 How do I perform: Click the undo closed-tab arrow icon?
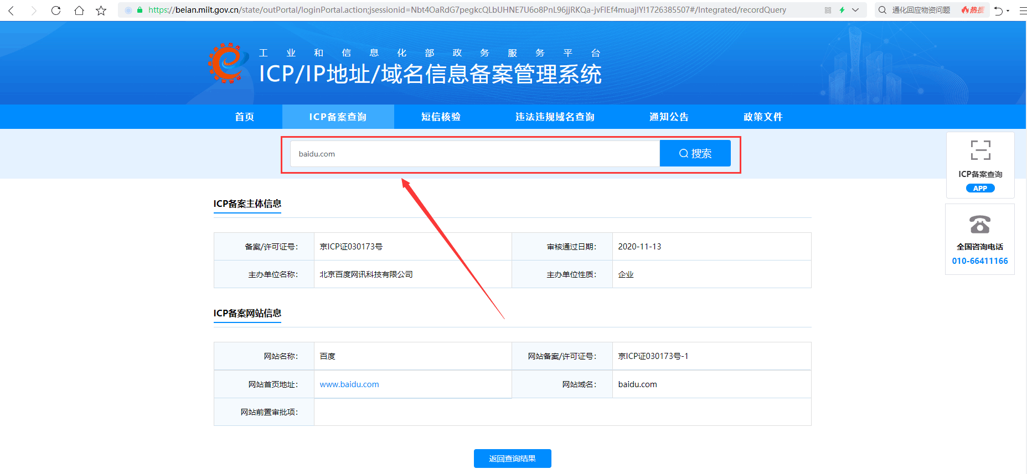point(998,11)
